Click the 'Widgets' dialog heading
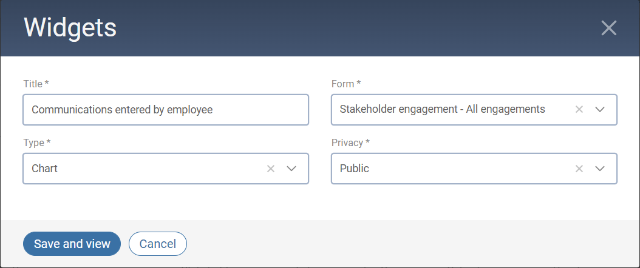The width and height of the screenshot is (640, 268). point(70,28)
